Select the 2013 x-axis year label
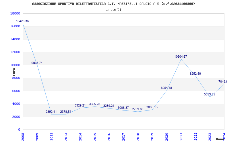This screenshot has width=227, height=142. 66,137
